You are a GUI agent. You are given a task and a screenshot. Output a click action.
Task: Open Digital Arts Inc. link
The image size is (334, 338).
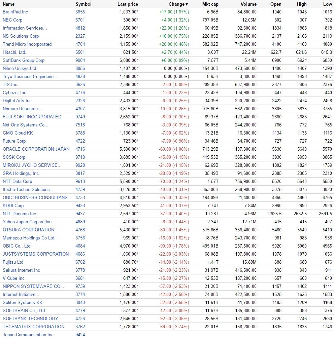click(18, 101)
